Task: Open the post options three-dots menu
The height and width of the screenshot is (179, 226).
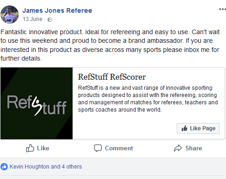Action: 222,9
